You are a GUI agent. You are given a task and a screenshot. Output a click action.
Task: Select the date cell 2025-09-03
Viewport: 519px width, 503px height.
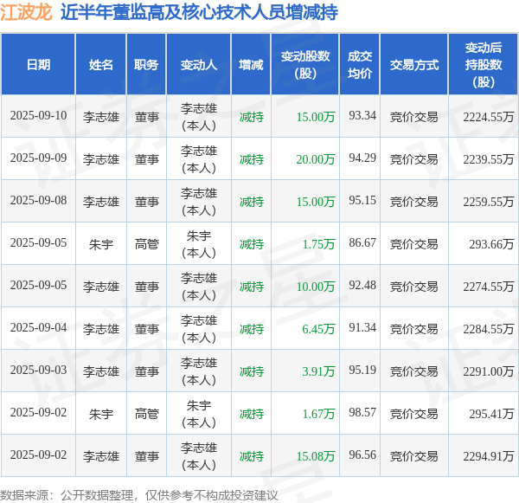pos(38,371)
